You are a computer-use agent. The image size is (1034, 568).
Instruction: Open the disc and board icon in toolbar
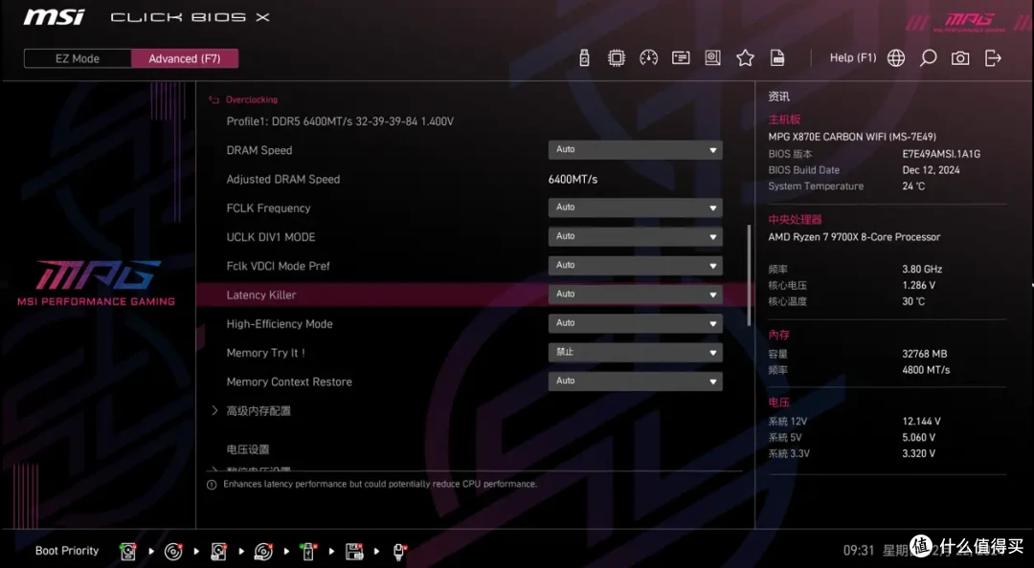[713, 58]
